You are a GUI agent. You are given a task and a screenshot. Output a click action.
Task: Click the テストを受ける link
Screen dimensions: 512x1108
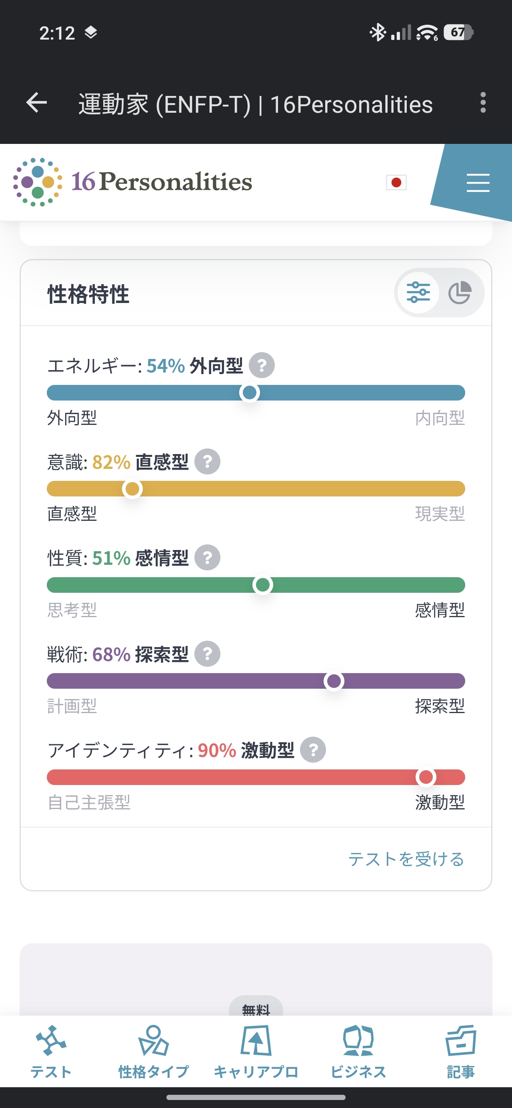pos(406,859)
